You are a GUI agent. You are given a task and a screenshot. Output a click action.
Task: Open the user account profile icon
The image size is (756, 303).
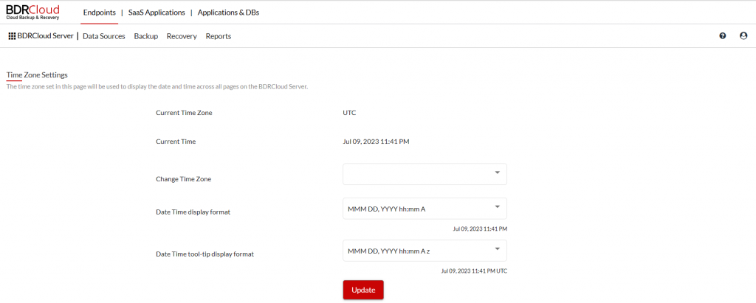(x=743, y=36)
